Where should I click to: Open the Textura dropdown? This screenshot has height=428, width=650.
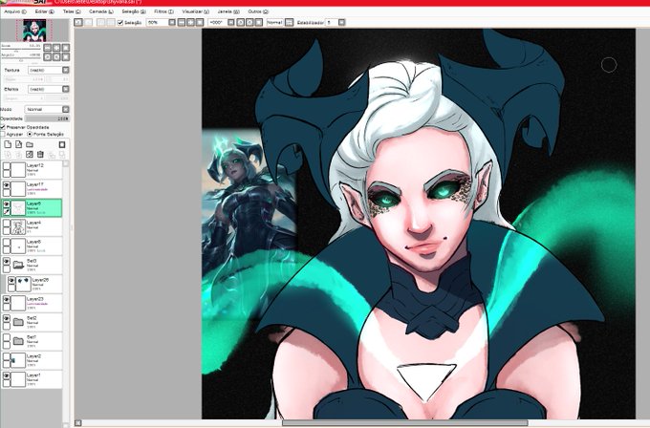click(66, 70)
